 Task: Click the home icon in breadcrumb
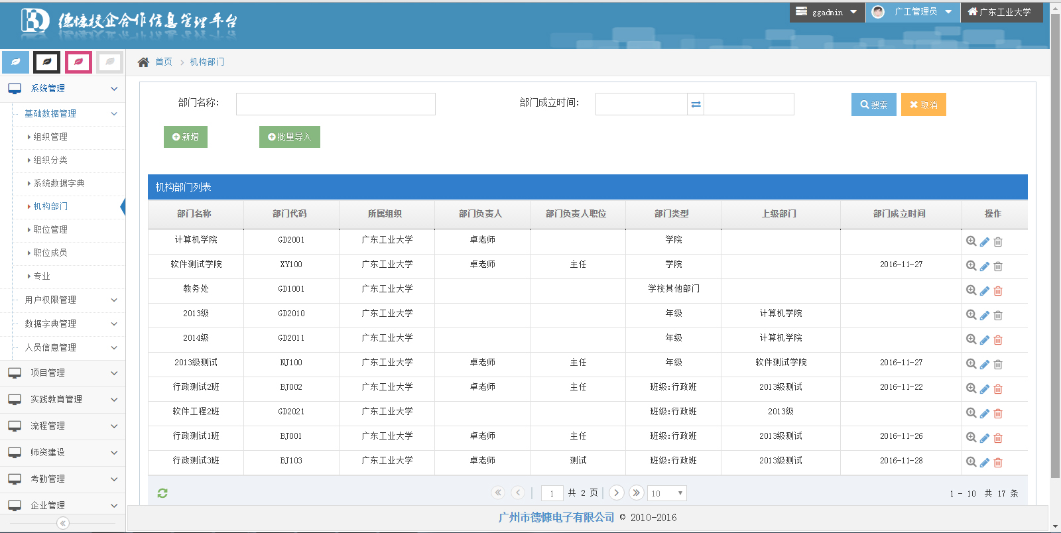coord(143,62)
